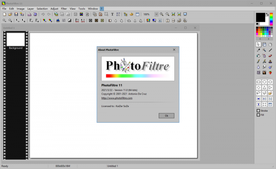Select the Text 'T' toolbar icon
The height and width of the screenshot is (169, 276).
(x=112, y=14)
